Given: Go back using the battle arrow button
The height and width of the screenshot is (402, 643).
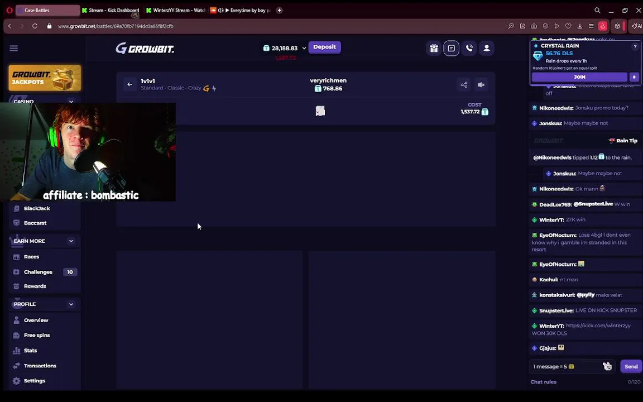Looking at the screenshot, I should point(129,84).
